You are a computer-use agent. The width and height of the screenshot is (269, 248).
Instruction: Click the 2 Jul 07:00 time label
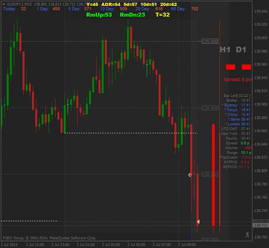click(x=161, y=245)
